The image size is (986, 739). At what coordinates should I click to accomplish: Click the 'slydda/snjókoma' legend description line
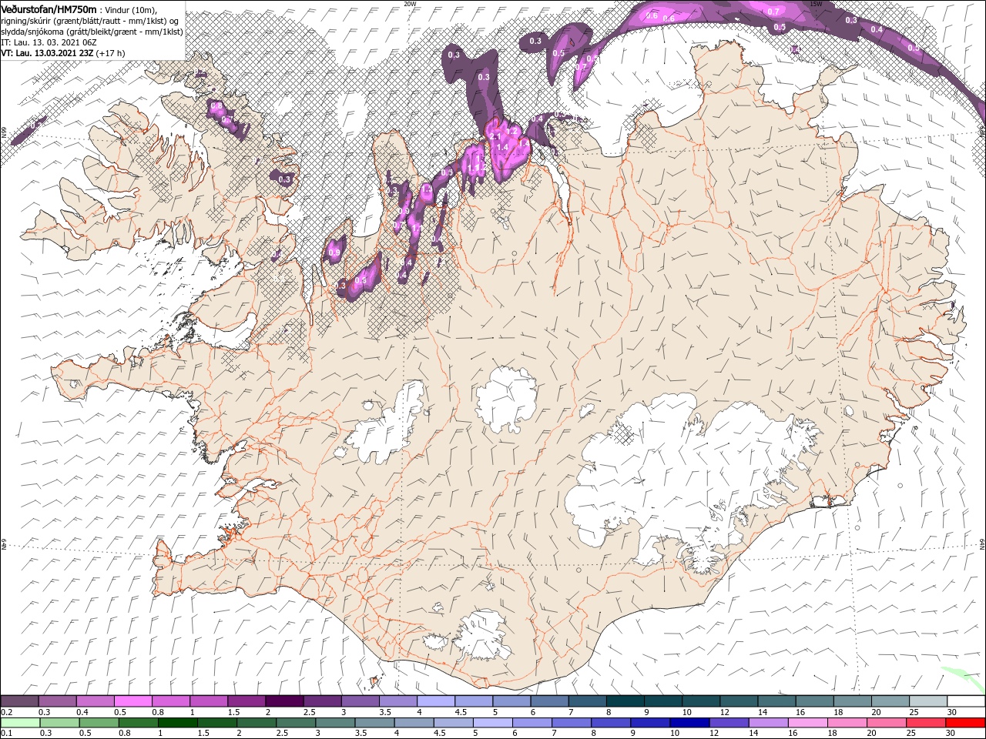pos(92,32)
